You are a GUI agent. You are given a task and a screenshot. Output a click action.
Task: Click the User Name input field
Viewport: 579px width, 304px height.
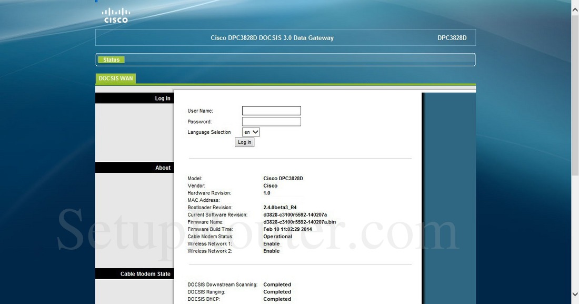[272, 111]
